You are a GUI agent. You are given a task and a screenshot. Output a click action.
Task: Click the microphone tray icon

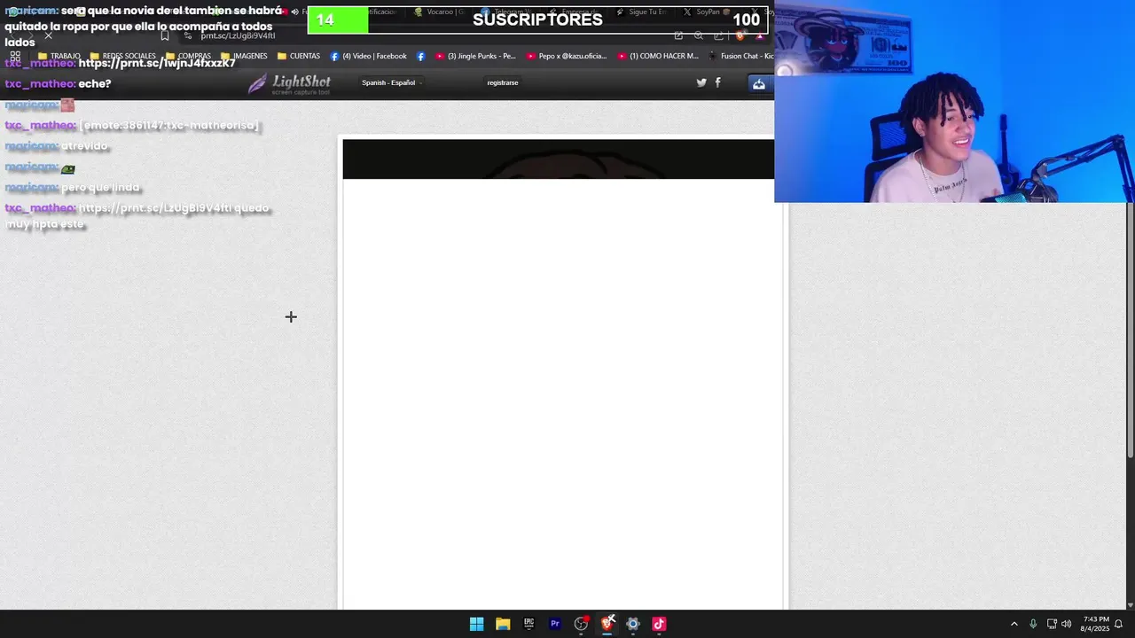tap(1033, 624)
